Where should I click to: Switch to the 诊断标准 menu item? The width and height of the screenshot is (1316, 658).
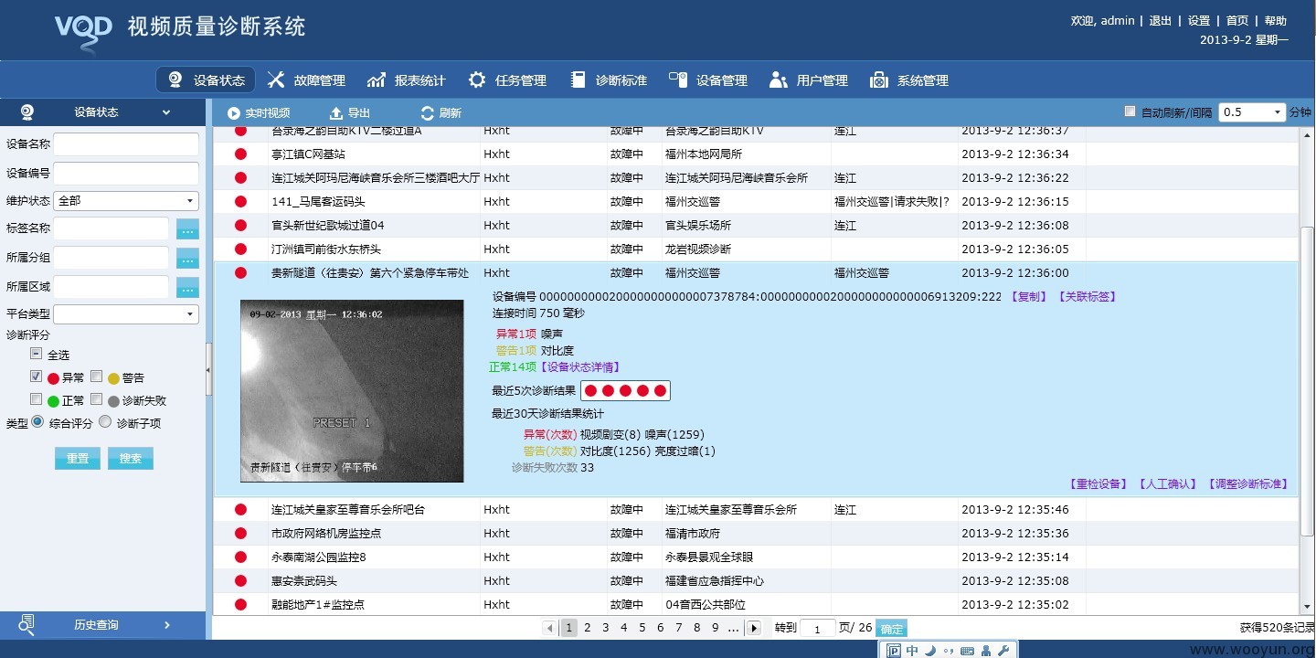[609, 80]
